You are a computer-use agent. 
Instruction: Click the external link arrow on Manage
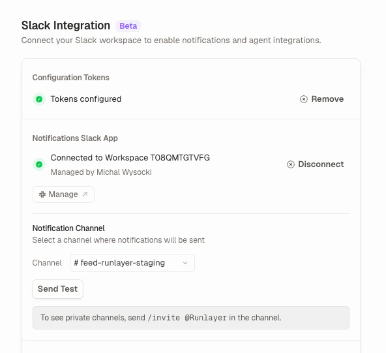pos(85,194)
